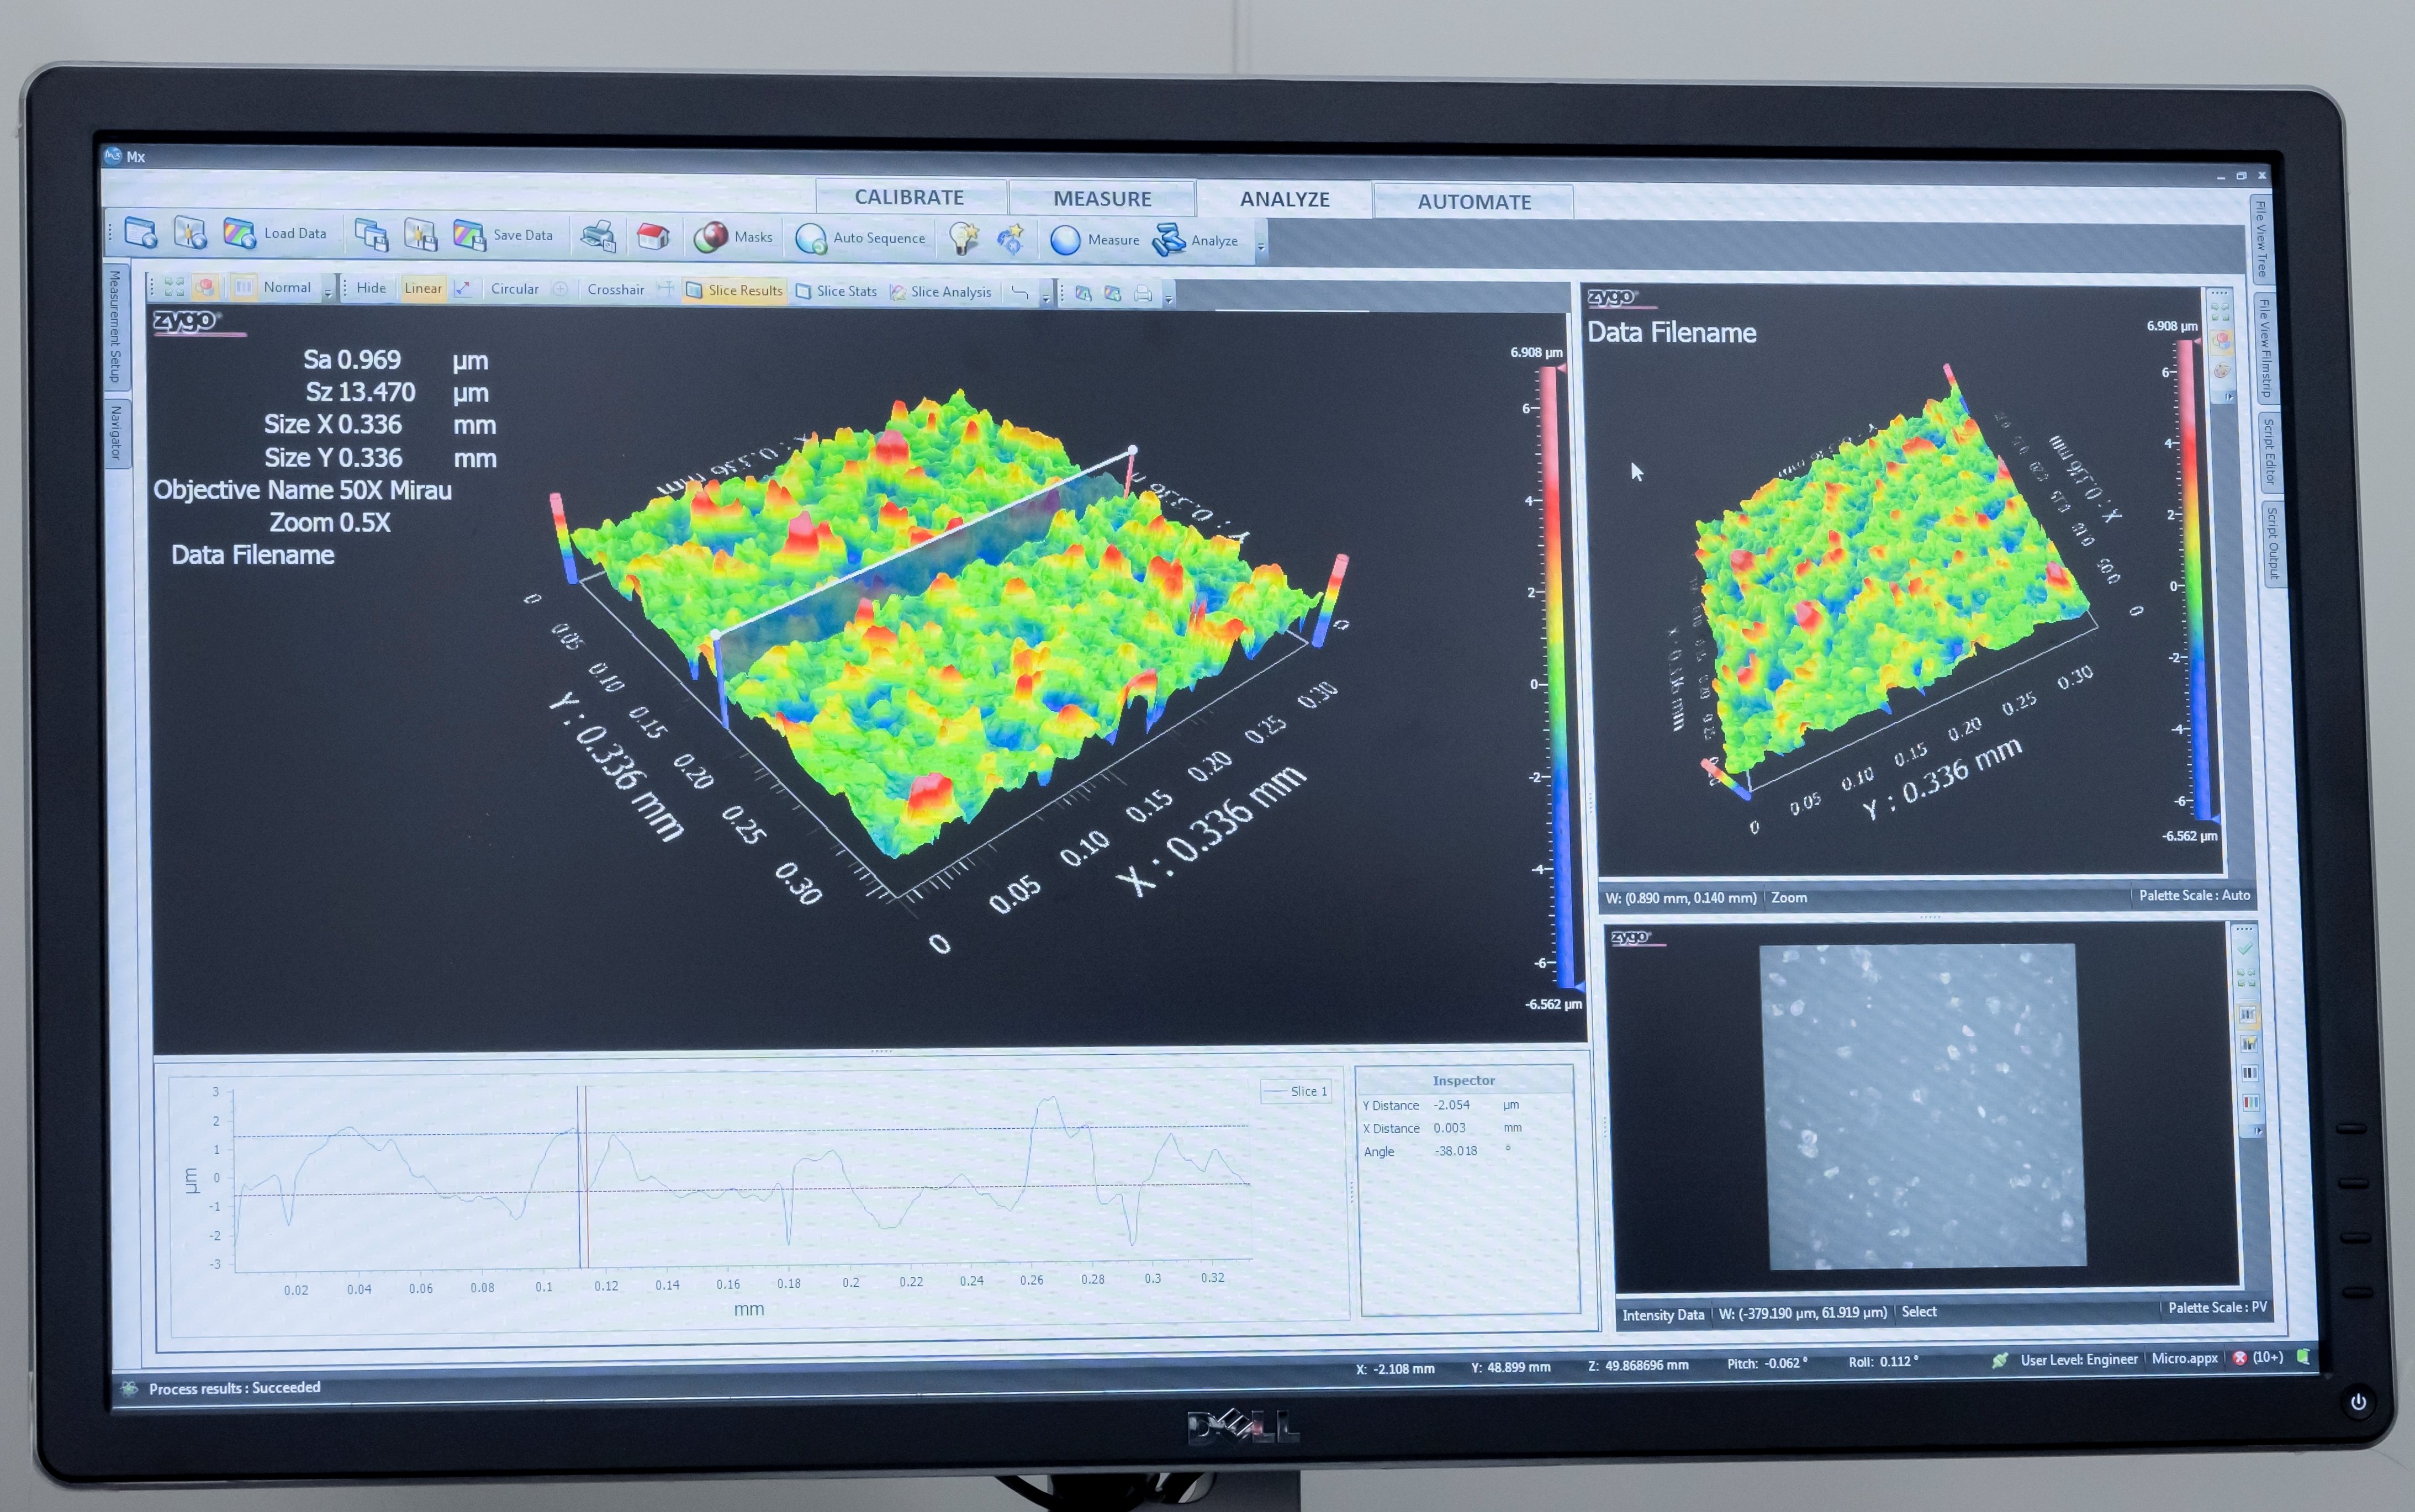Image resolution: width=2415 pixels, height=1512 pixels.
Task: Click the Save Data icon
Action: tap(469, 235)
